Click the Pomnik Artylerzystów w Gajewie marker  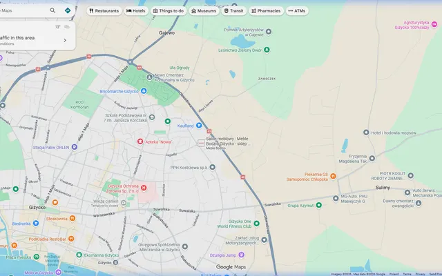click(269, 32)
